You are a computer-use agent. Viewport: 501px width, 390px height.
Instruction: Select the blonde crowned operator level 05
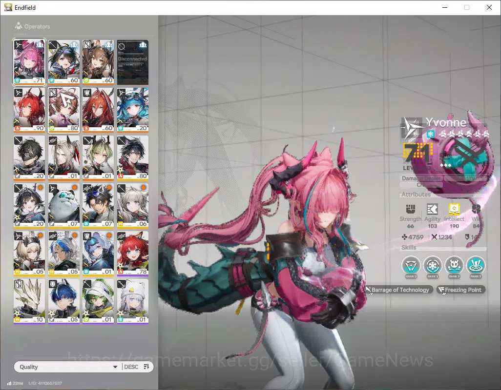pos(29,253)
